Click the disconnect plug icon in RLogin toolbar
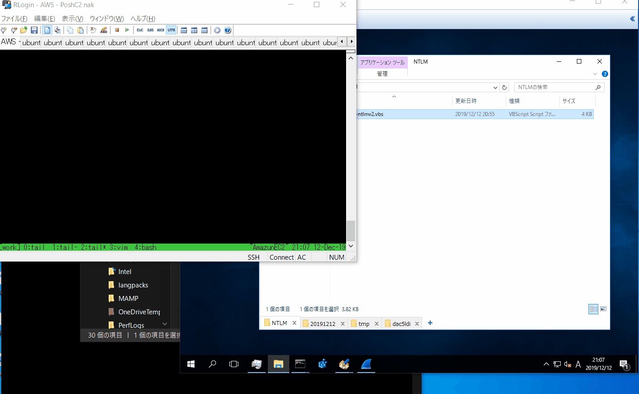Image resolution: width=639 pixels, height=394 pixels. coord(14,30)
